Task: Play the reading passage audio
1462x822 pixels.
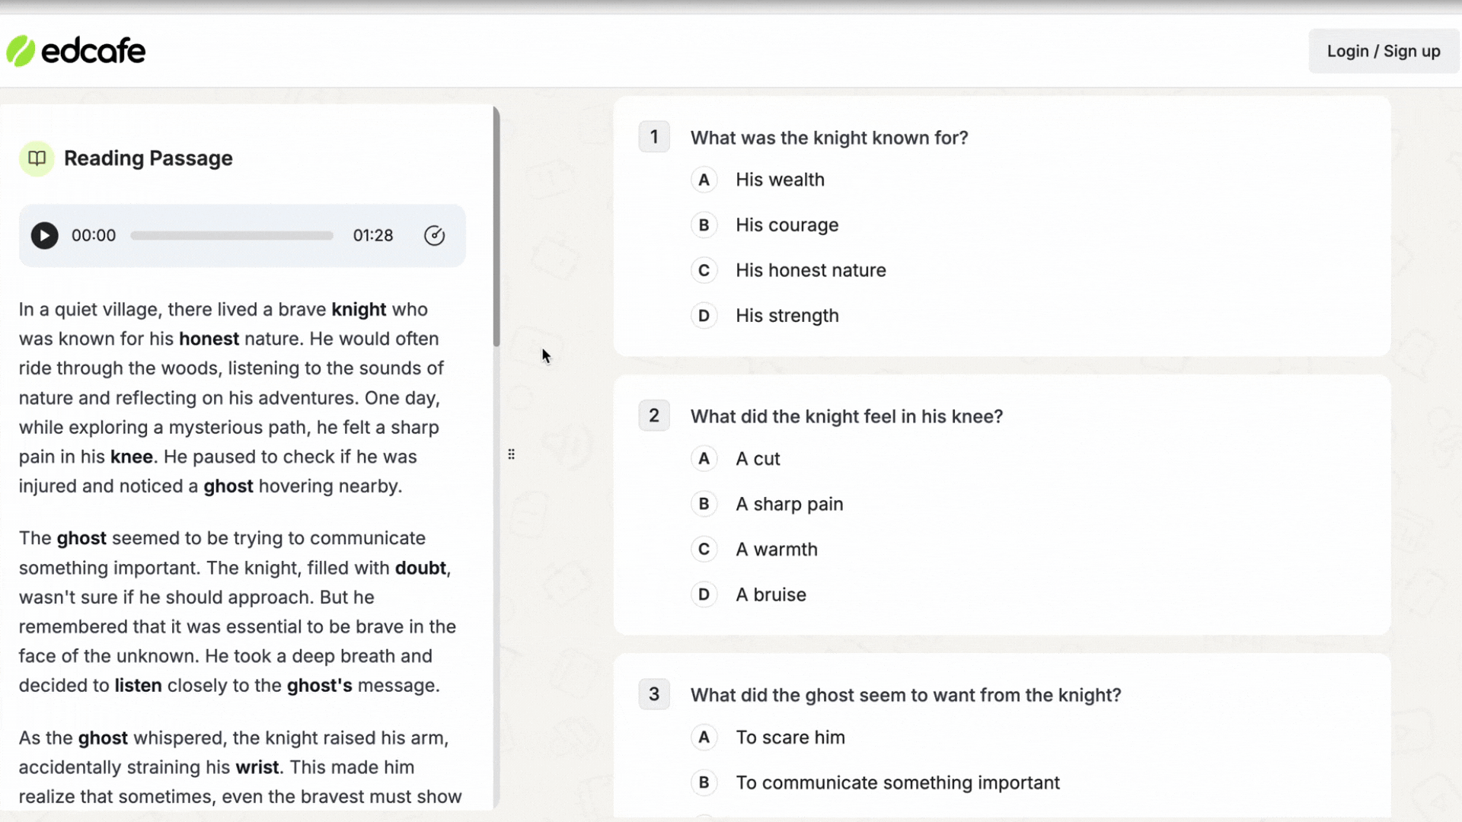Action: tap(44, 236)
